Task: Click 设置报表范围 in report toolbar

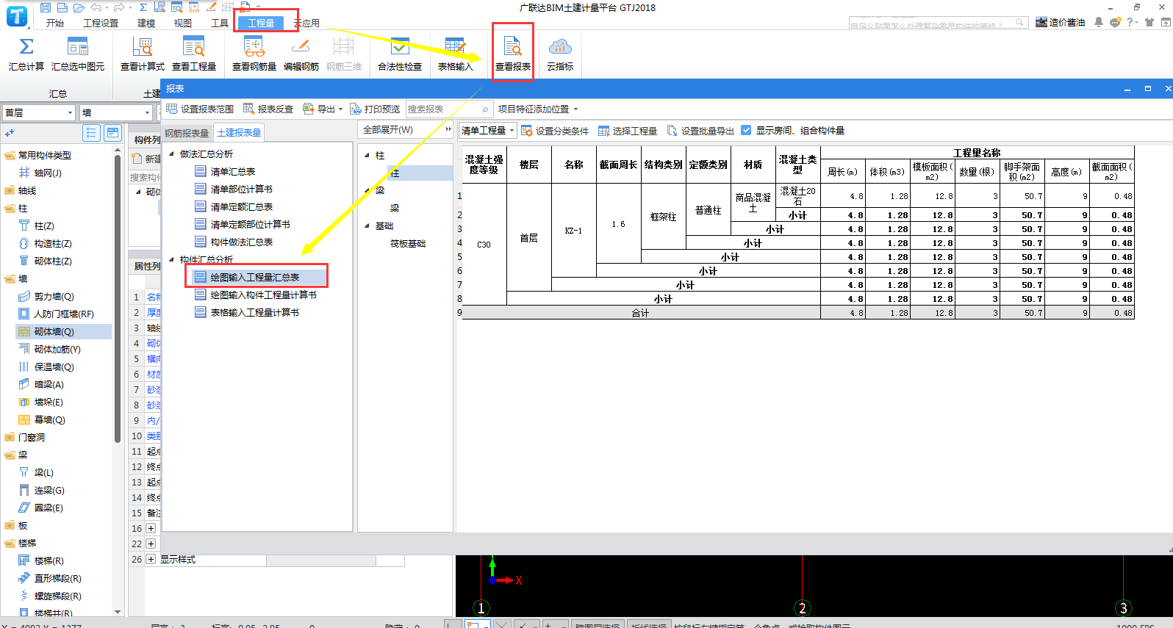Action: tap(200, 109)
